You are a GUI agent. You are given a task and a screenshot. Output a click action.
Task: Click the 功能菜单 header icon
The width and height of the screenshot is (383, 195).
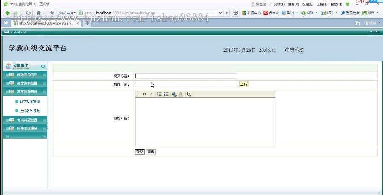pos(9,66)
